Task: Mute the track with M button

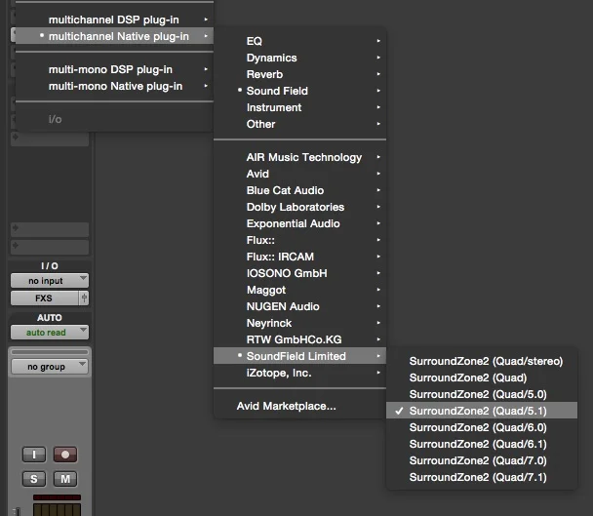Action: [65, 479]
